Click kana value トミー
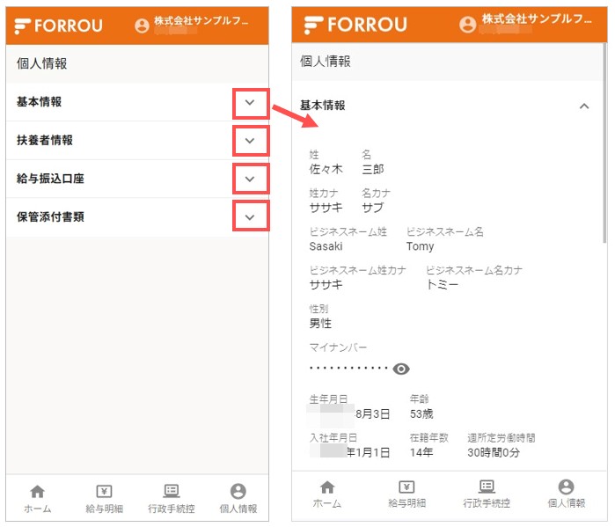 443,284
